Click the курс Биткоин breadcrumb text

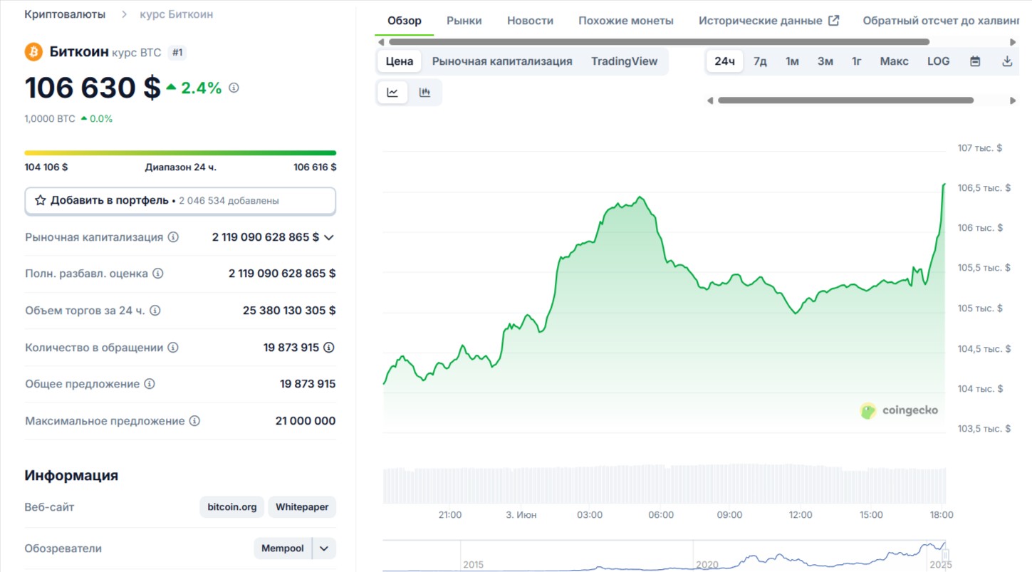click(176, 14)
